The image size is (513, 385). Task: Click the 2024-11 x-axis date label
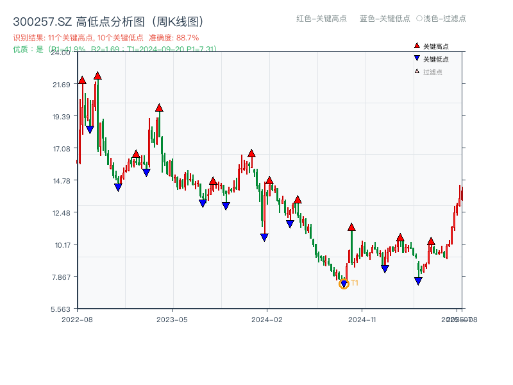click(362, 320)
